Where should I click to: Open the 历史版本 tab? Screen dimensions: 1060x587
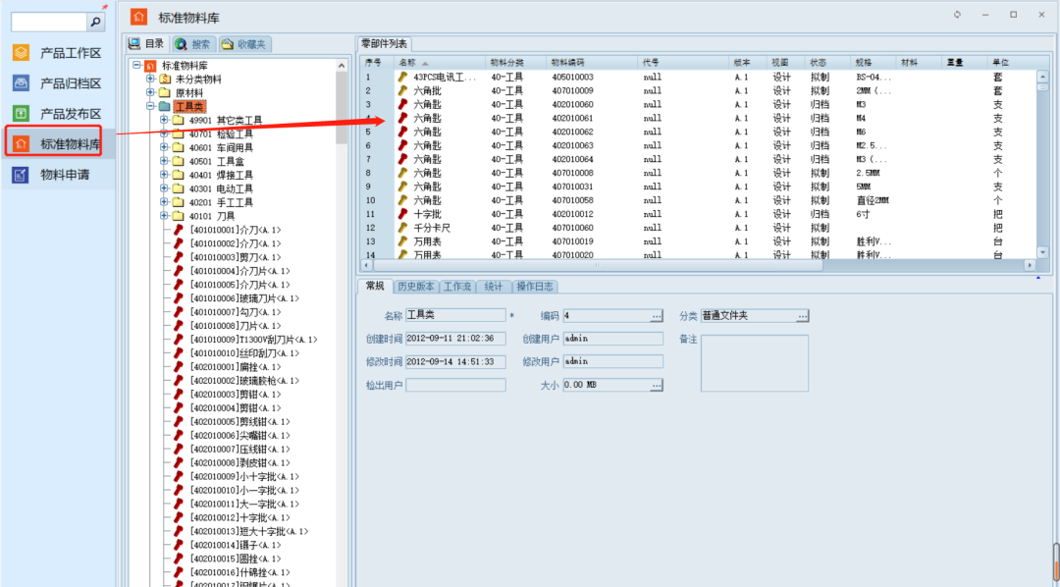pos(415,287)
